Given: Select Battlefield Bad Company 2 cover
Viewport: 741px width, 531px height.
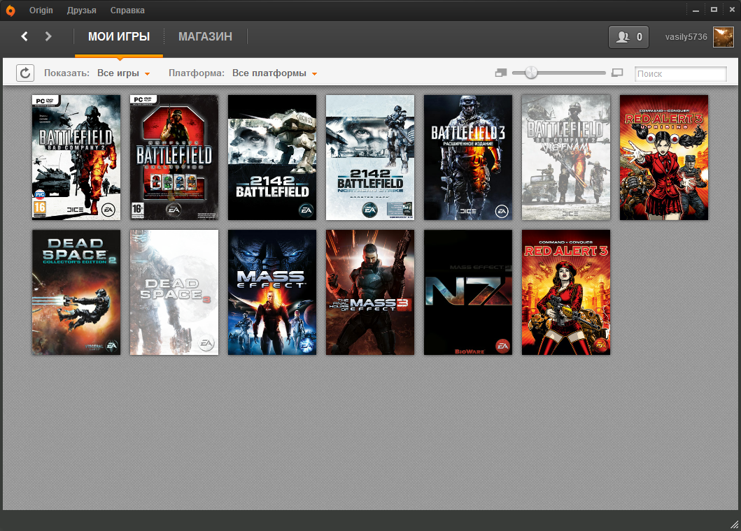Looking at the screenshot, I should click(76, 158).
